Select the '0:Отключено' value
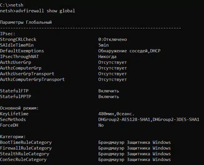This screenshot has width=204, height=165. pos(112,39)
